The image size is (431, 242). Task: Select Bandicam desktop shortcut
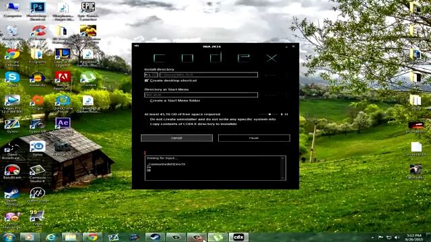pyautogui.click(x=12, y=172)
